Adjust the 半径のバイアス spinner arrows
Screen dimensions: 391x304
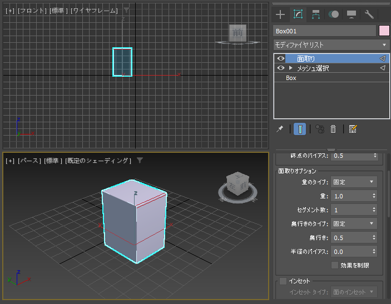pos(374,252)
